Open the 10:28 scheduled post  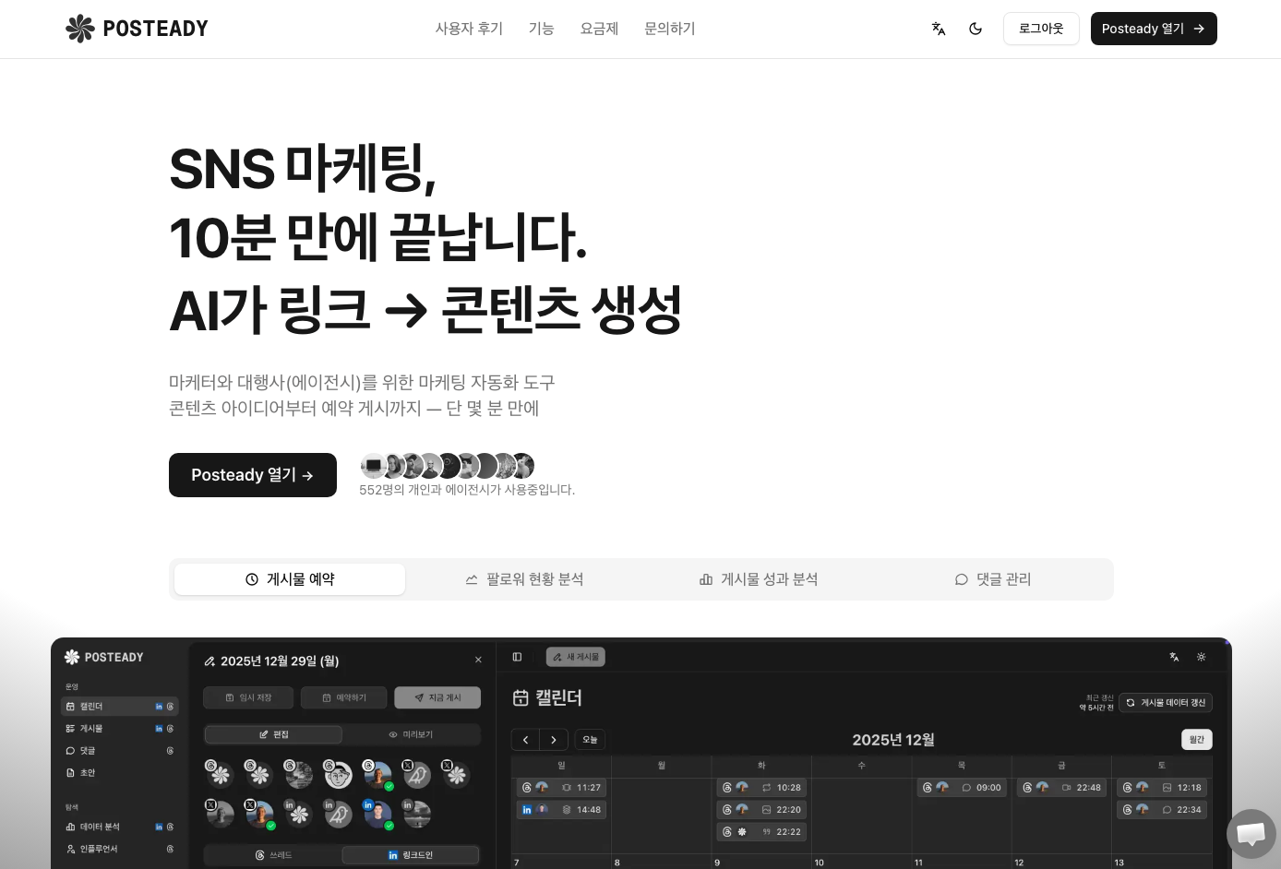pyautogui.click(x=761, y=788)
